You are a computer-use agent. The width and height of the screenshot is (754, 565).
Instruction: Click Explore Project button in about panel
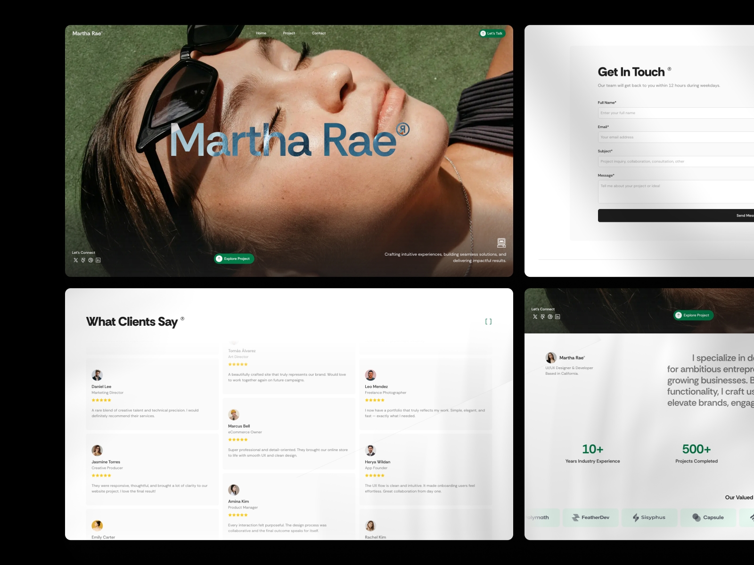[693, 315]
